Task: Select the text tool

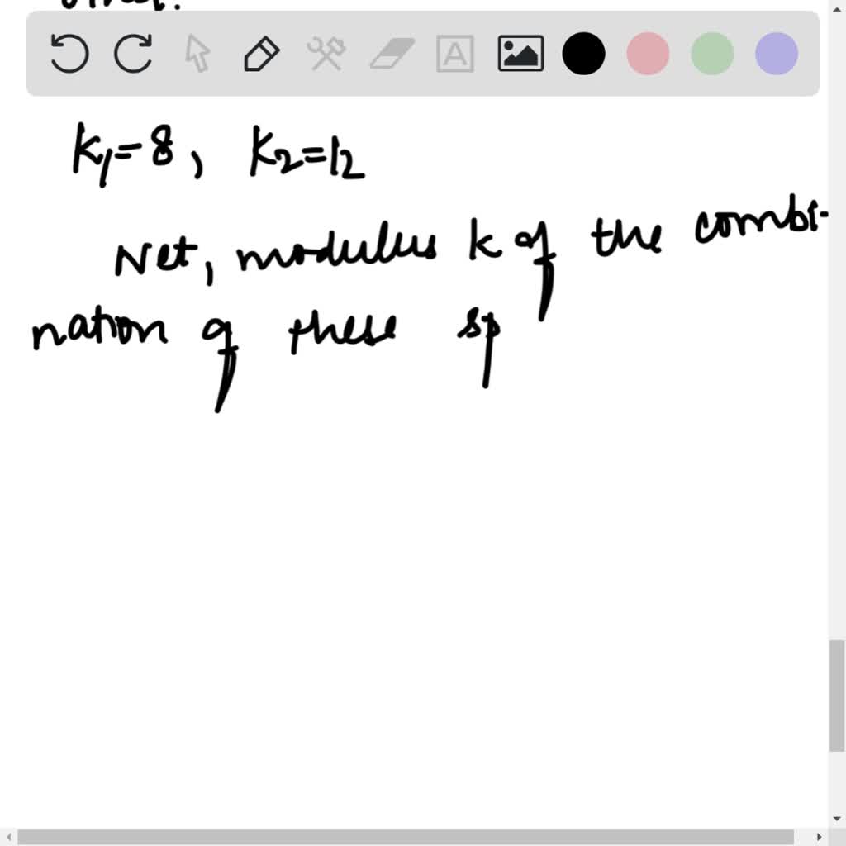Action: [x=454, y=54]
